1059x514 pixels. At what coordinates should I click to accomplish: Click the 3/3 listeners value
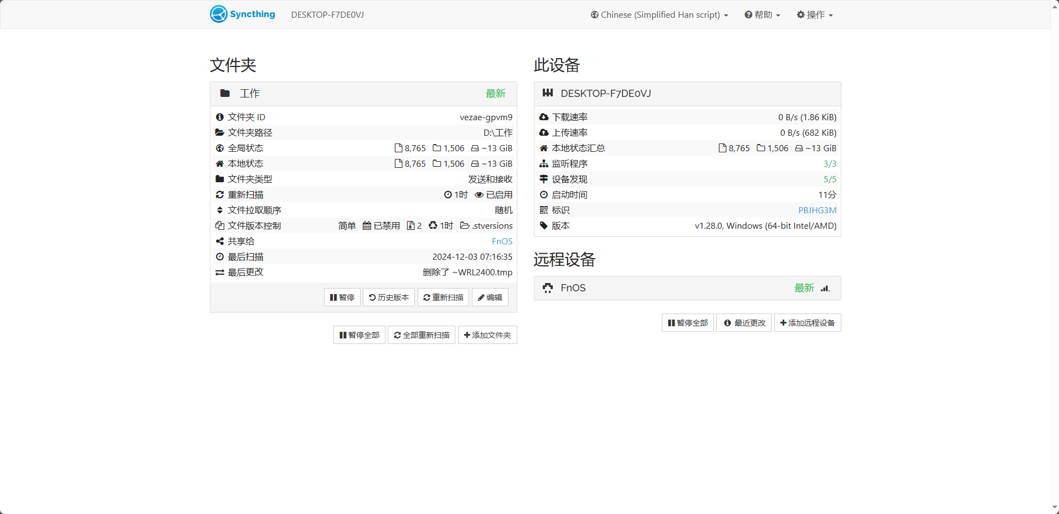(x=830, y=163)
